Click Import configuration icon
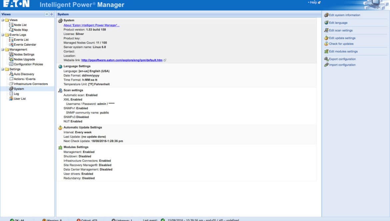 pyautogui.click(x=326, y=65)
